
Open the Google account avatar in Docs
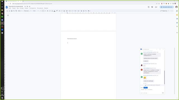point(176,7)
